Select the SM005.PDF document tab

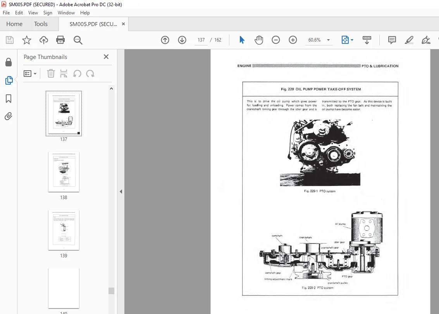[93, 24]
